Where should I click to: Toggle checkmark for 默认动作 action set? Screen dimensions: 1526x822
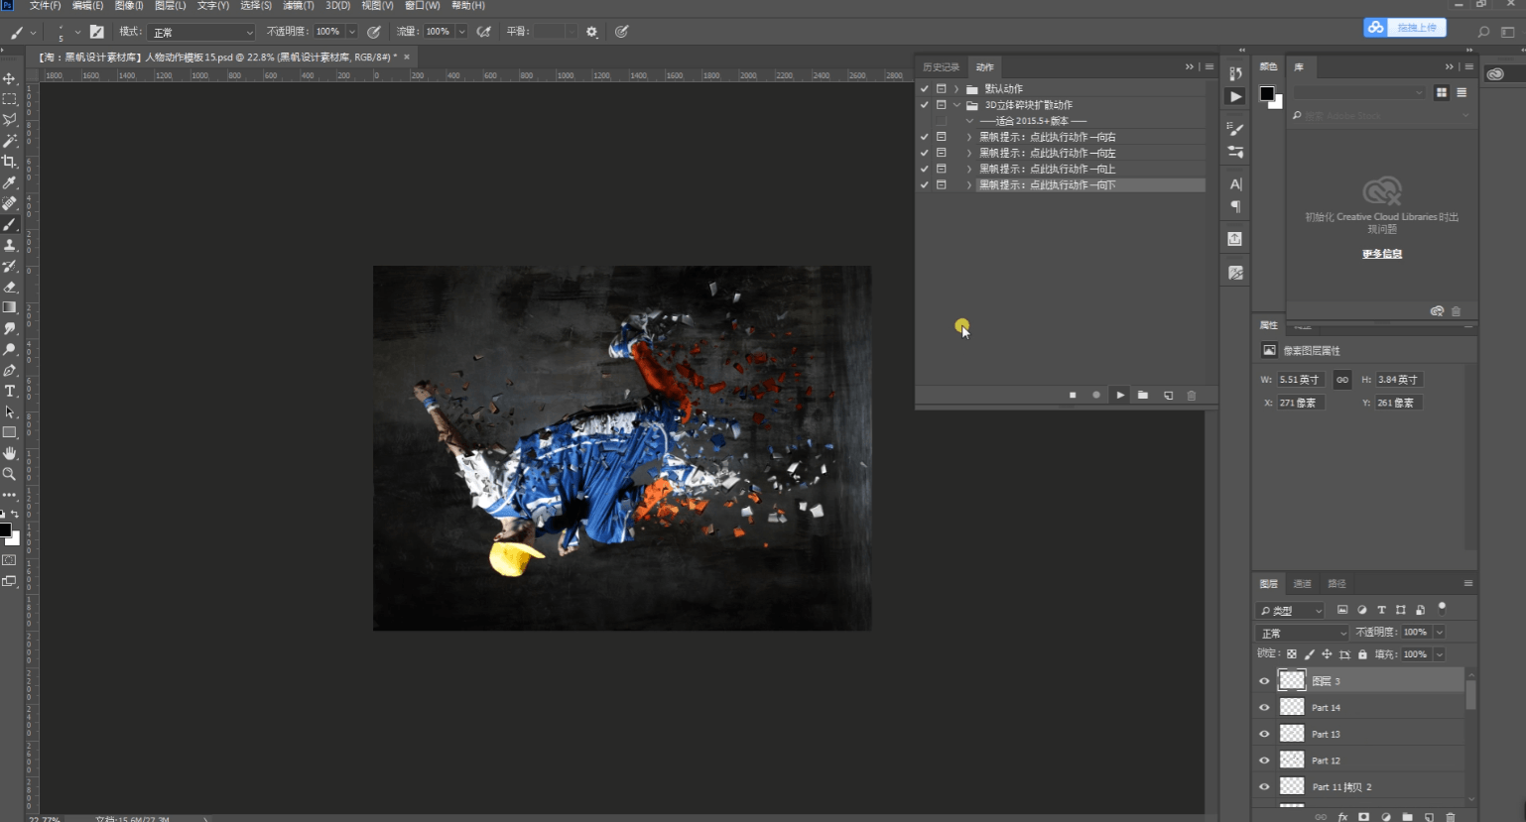coord(925,89)
